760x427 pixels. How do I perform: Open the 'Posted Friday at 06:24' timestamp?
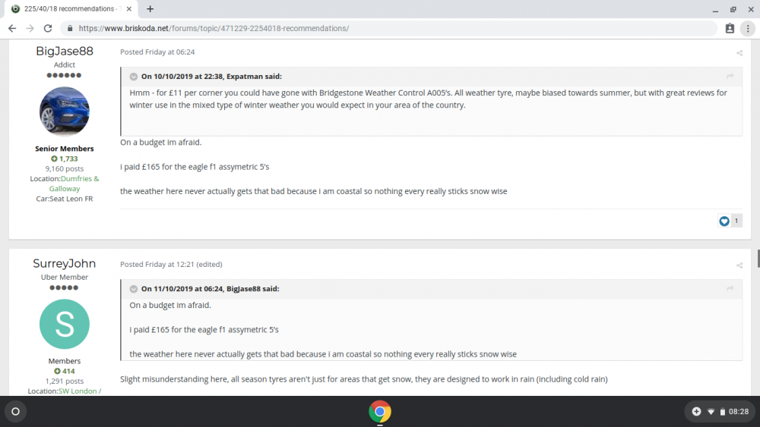click(157, 52)
